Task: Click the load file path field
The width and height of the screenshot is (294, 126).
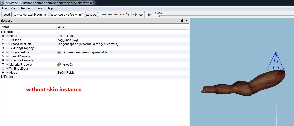Action: pyautogui.click(x=30, y=15)
